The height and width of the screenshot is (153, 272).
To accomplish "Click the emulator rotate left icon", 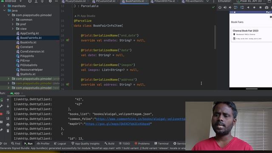I will point(235,8).
